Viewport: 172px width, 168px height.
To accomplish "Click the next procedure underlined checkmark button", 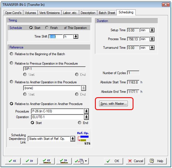I will tap(64, 161).
